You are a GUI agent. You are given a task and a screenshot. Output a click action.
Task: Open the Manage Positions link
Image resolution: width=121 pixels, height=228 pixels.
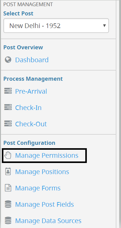click(42, 172)
